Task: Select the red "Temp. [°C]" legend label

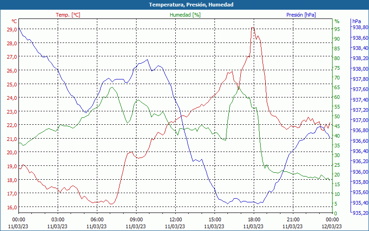Action: coord(68,15)
